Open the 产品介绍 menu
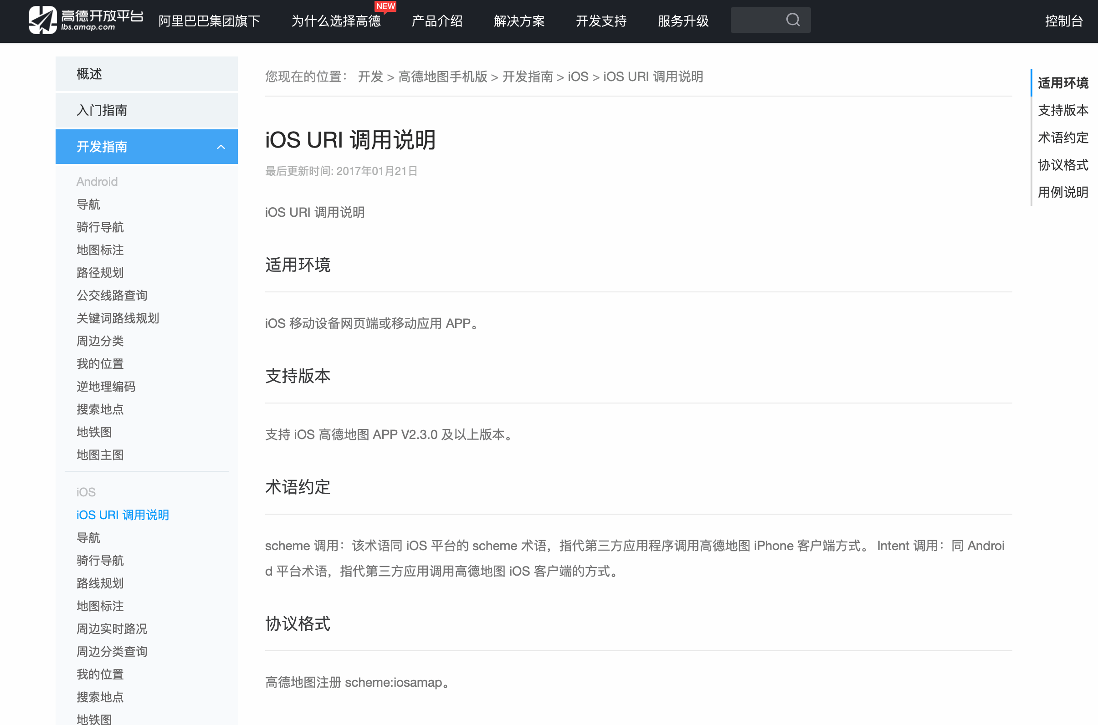This screenshot has height=725, width=1098. [x=437, y=21]
